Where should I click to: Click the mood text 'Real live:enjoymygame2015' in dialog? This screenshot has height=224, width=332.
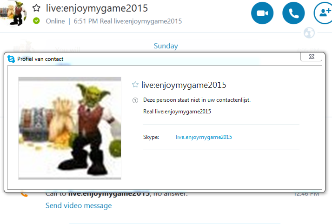177,112
